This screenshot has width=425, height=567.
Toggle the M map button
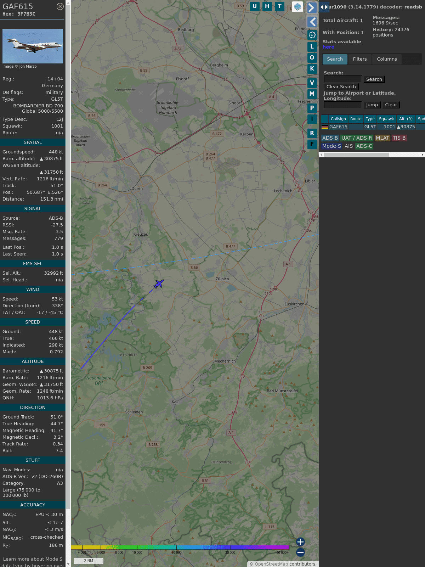point(312,94)
